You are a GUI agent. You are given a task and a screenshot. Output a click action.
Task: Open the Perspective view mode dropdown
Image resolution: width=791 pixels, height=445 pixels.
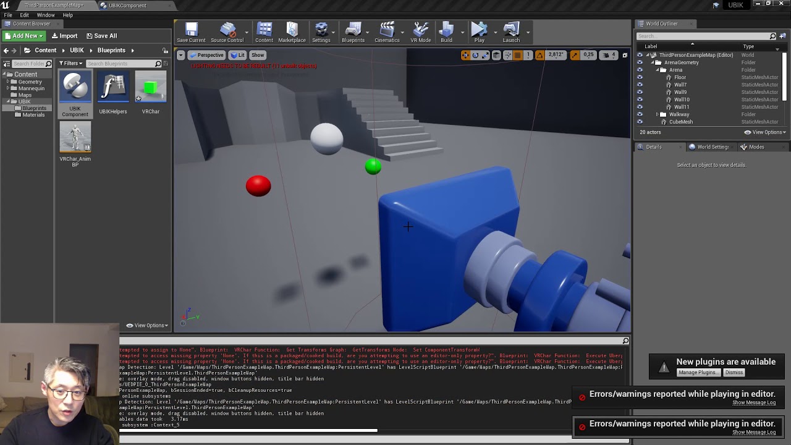tap(206, 55)
